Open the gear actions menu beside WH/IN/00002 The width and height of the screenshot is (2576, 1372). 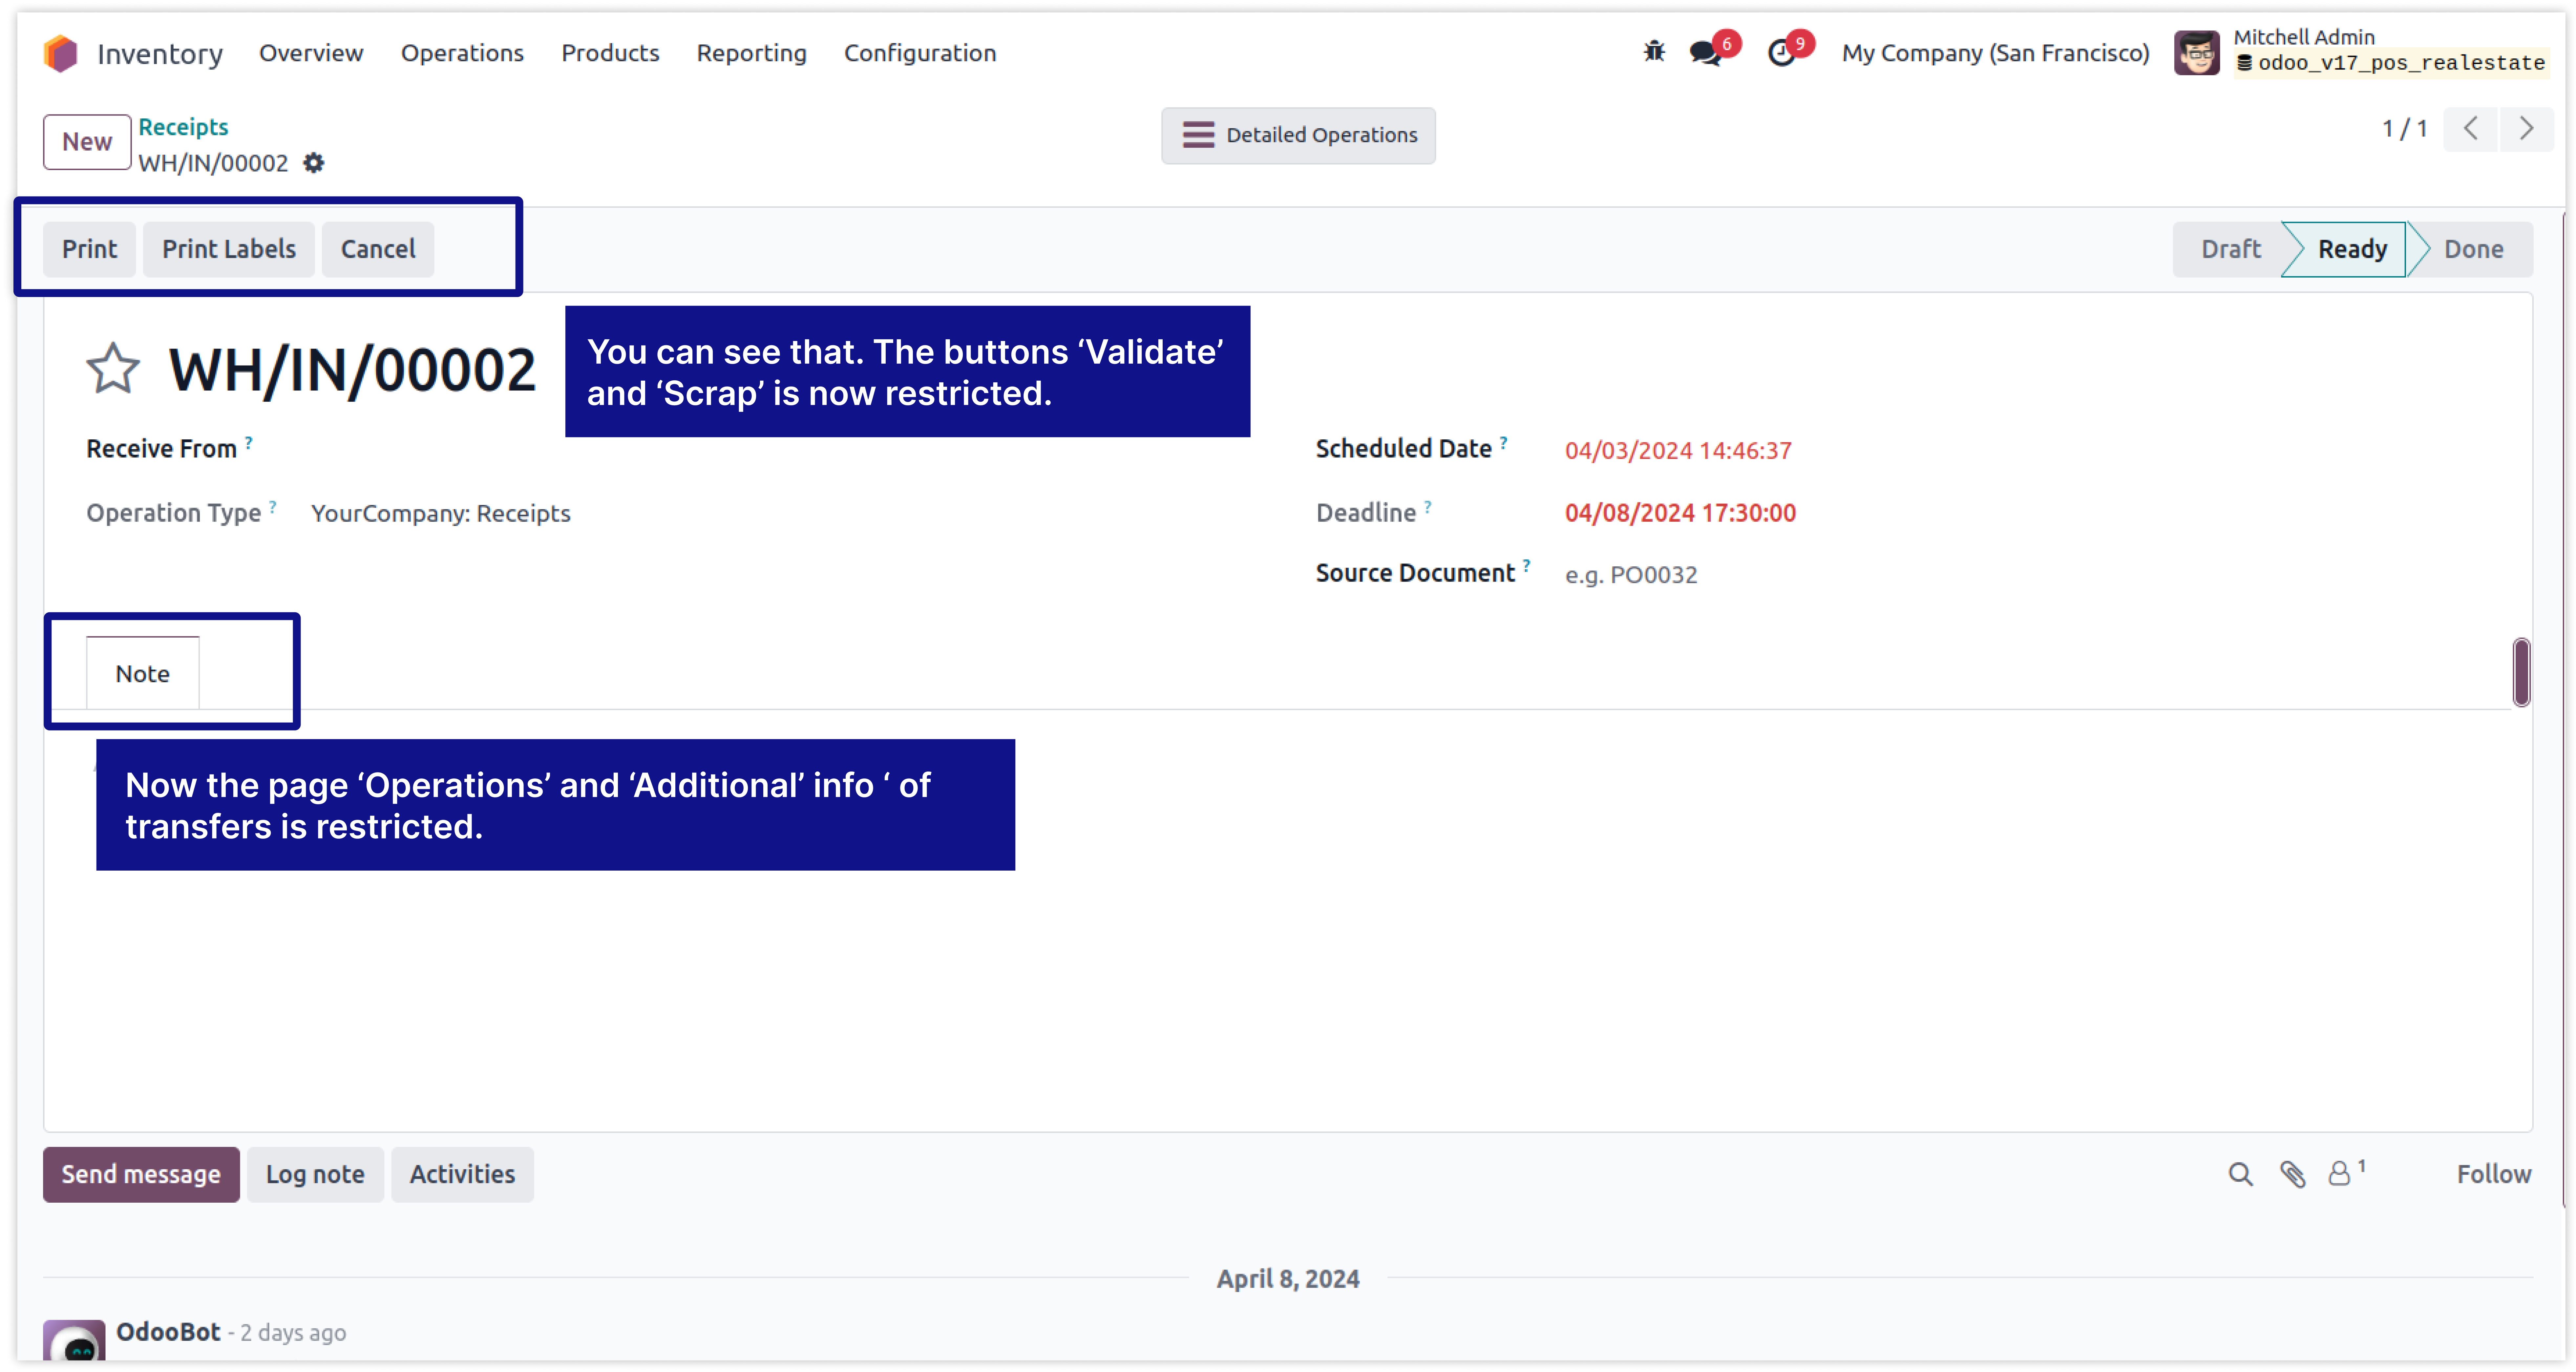pos(314,163)
